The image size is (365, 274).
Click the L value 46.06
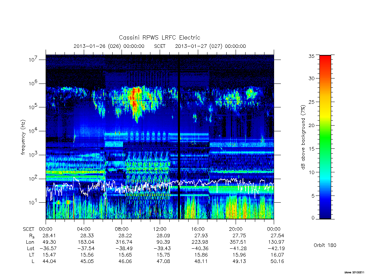tap(125, 261)
